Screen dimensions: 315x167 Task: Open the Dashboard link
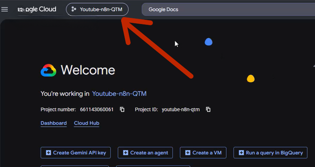click(x=54, y=123)
